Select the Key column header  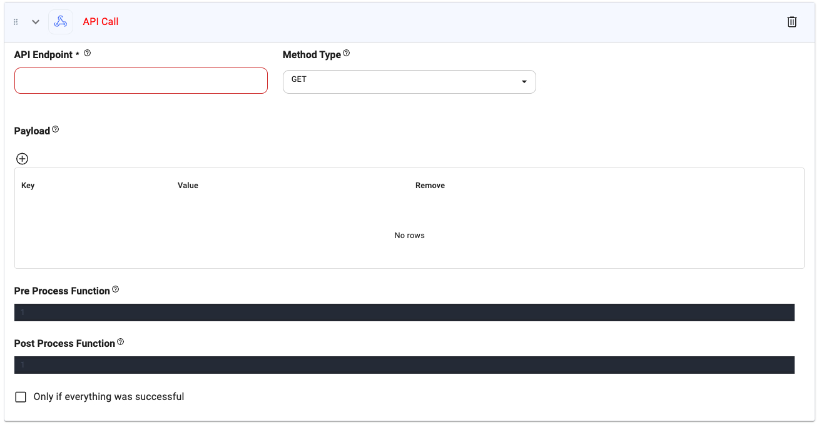click(28, 185)
